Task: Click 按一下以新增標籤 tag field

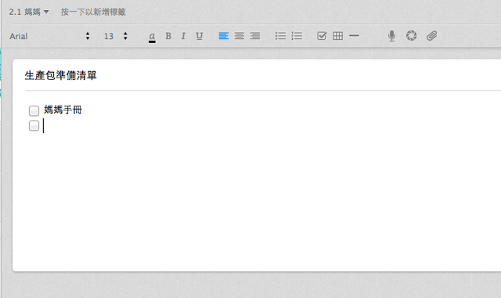Action: (x=93, y=13)
